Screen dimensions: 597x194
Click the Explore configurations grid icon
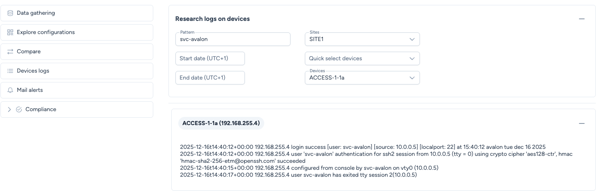[10, 32]
